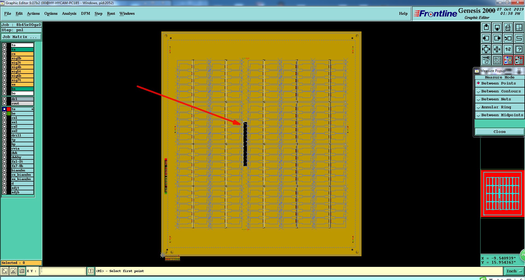This screenshot has width=525, height=280.
Task: Toggle the 'drl' layer checkbox
Action: [4, 99]
